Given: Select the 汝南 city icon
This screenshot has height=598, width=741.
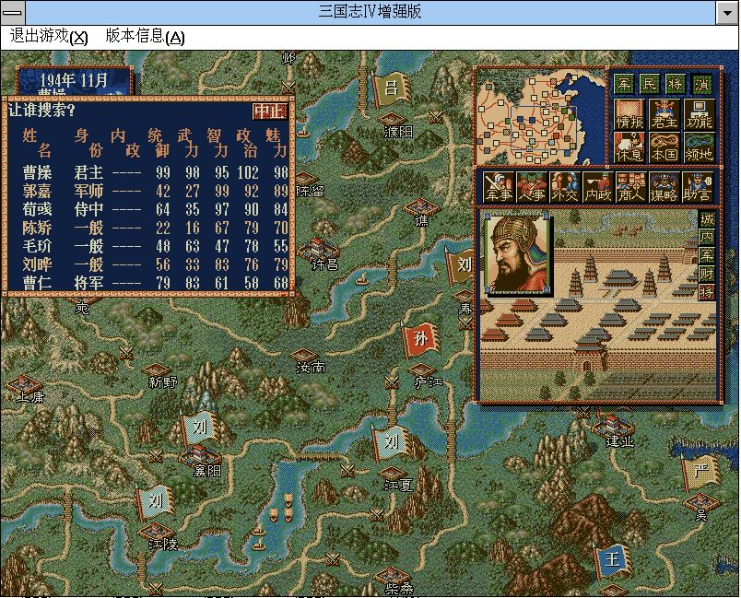Looking at the screenshot, I should click(303, 355).
